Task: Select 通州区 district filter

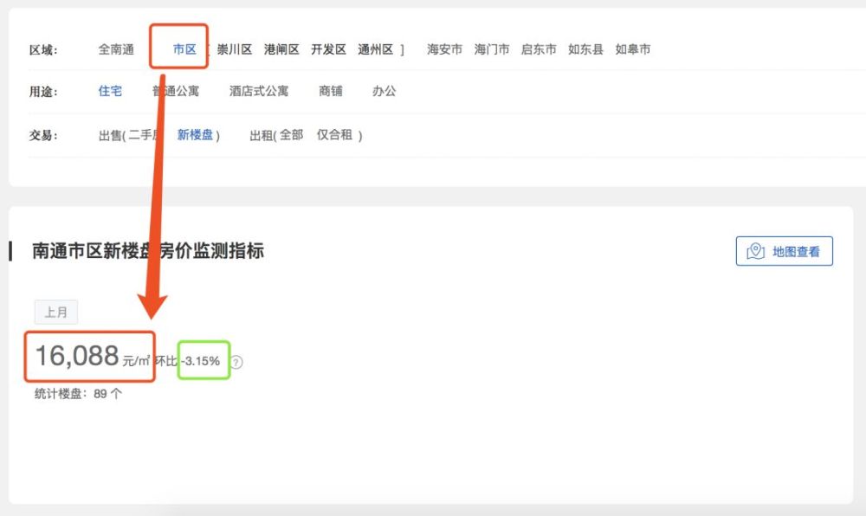Action: pos(376,49)
